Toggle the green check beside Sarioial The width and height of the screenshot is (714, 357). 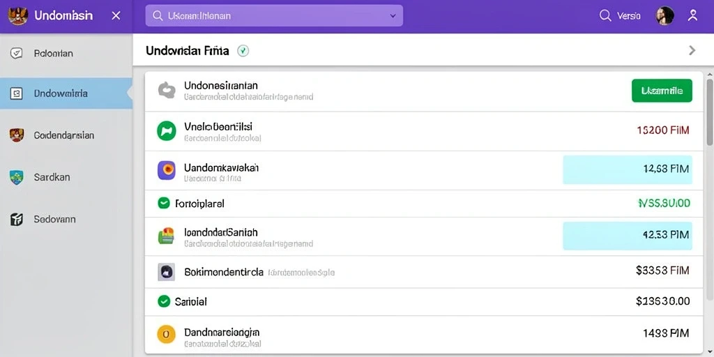pyautogui.click(x=163, y=301)
